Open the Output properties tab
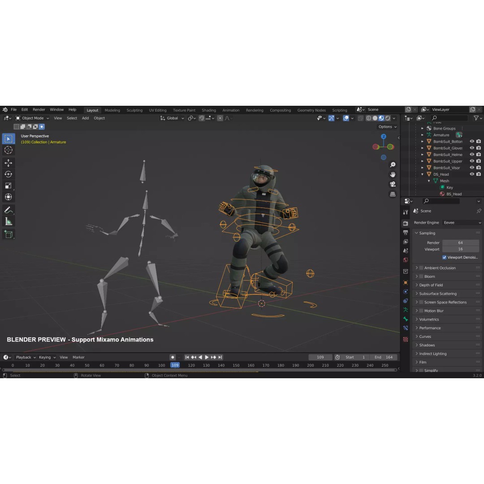 click(406, 233)
